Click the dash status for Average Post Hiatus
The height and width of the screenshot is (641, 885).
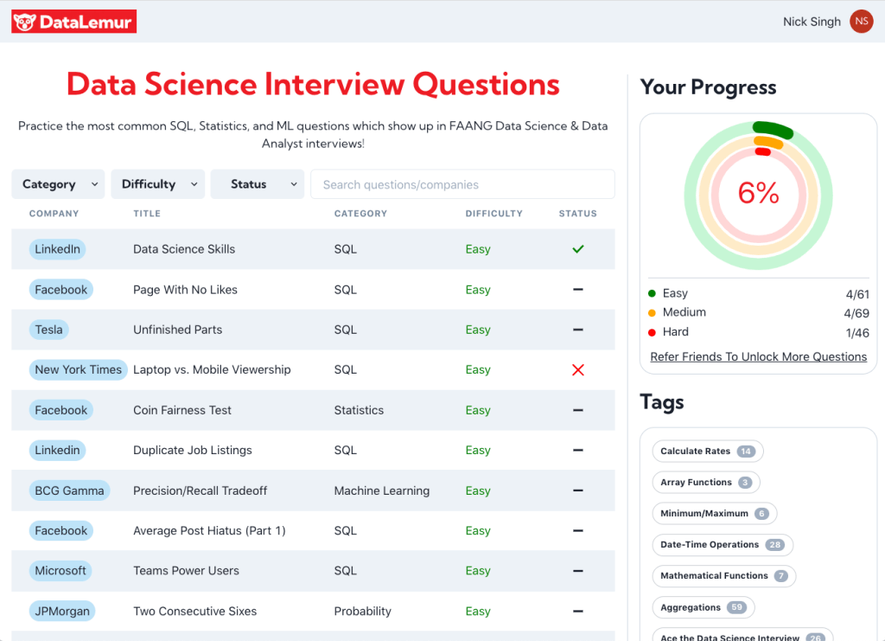click(578, 531)
